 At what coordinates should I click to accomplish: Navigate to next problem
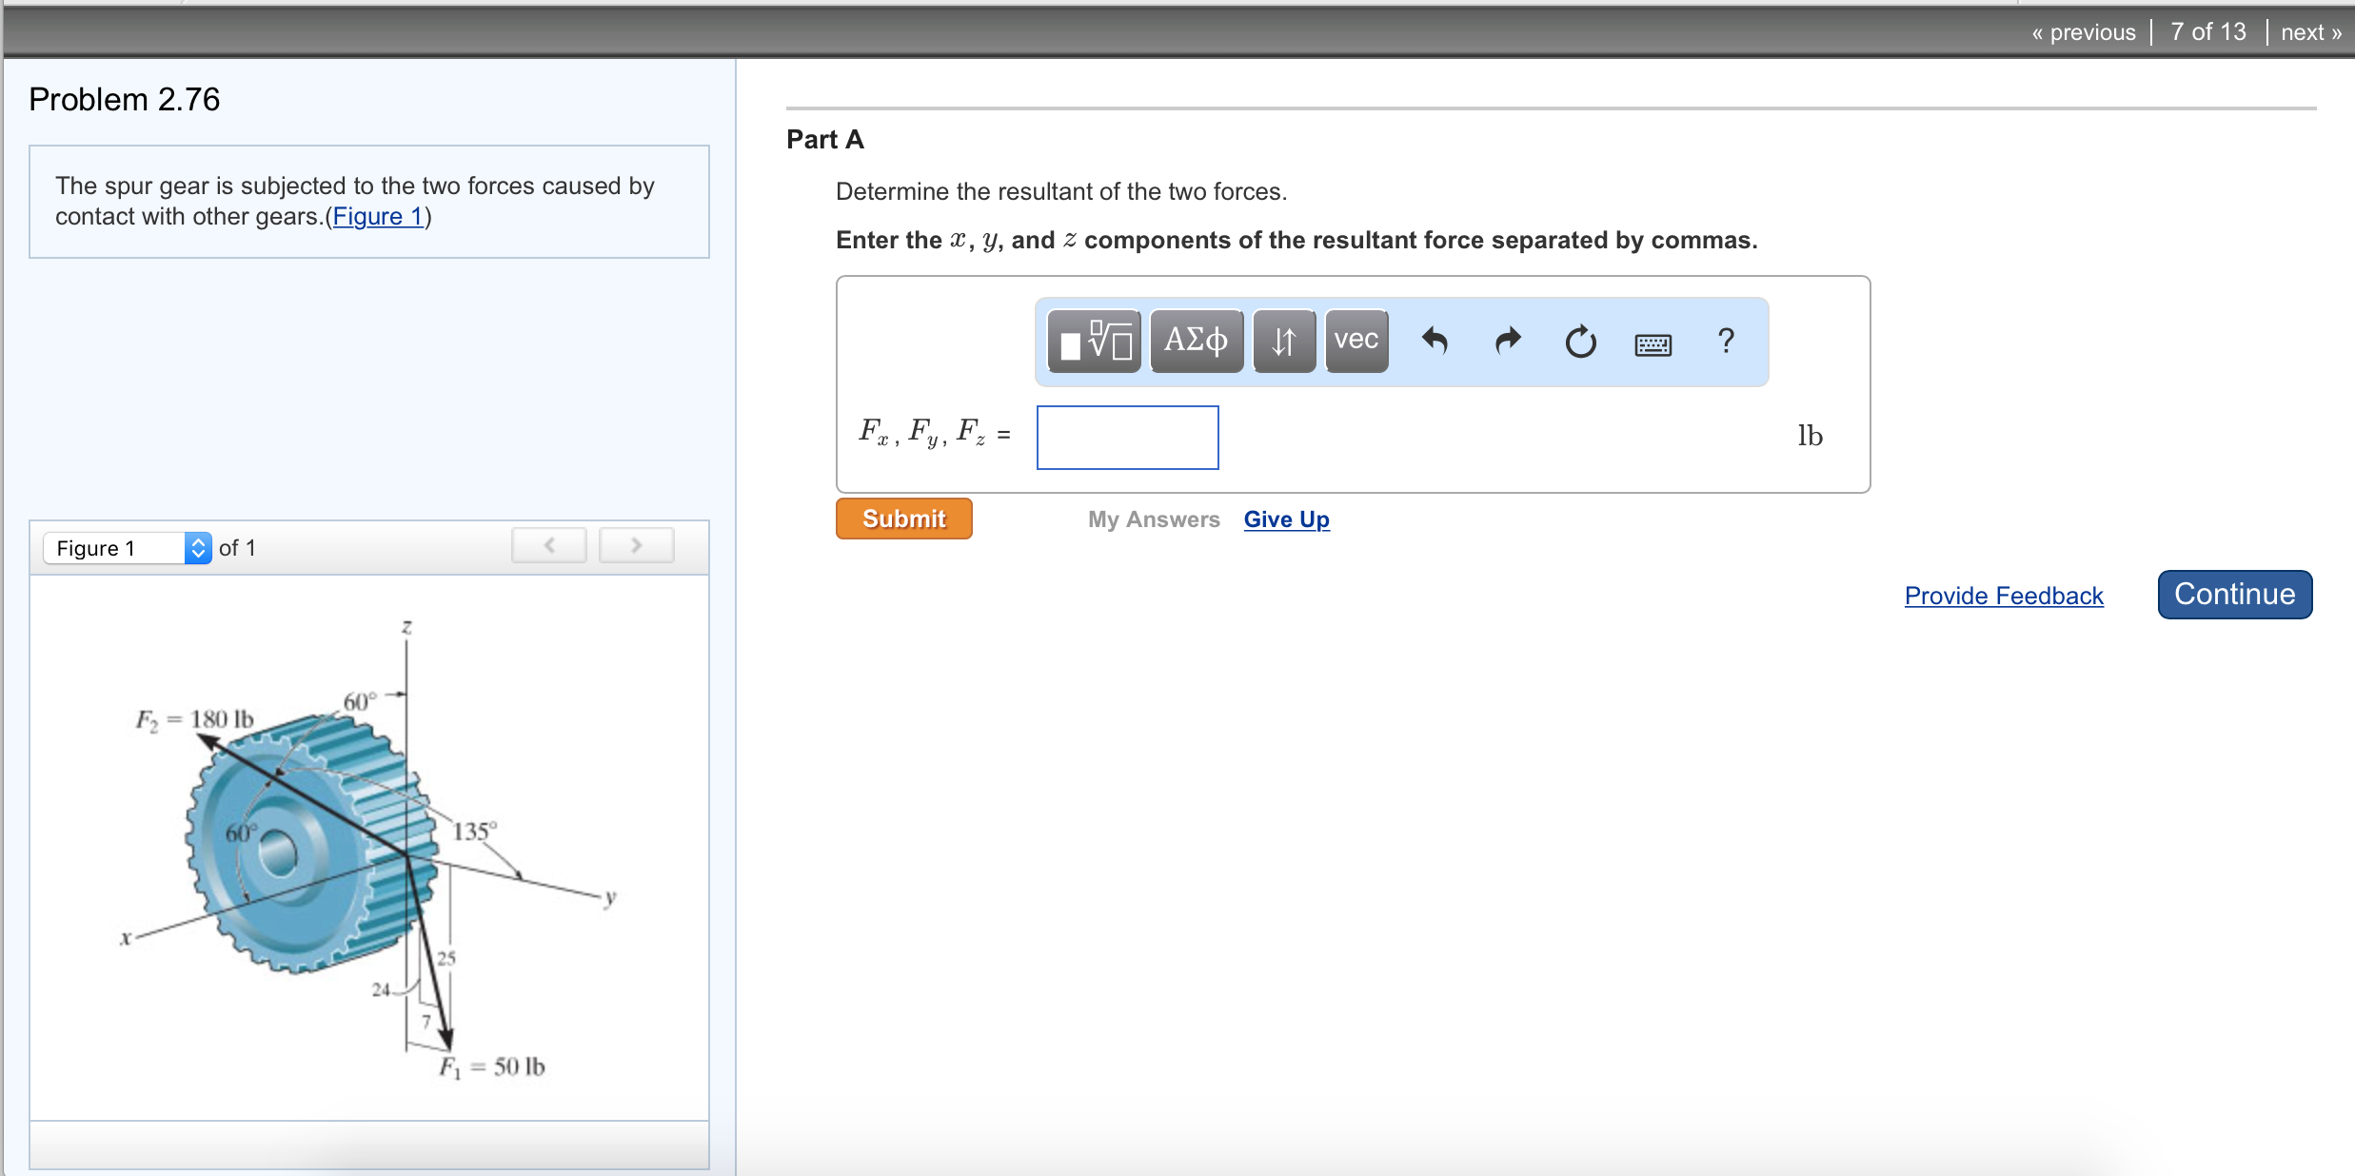[x=2310, y=32]
